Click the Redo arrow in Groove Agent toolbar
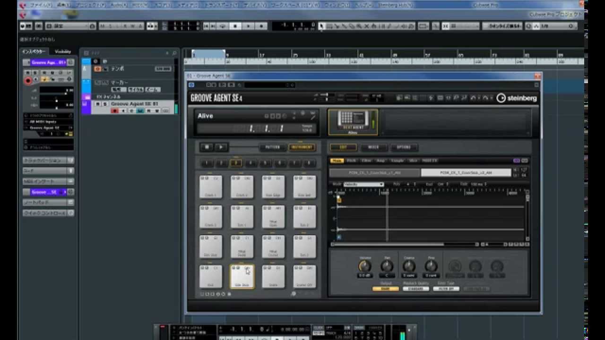 tap(485, 98)
